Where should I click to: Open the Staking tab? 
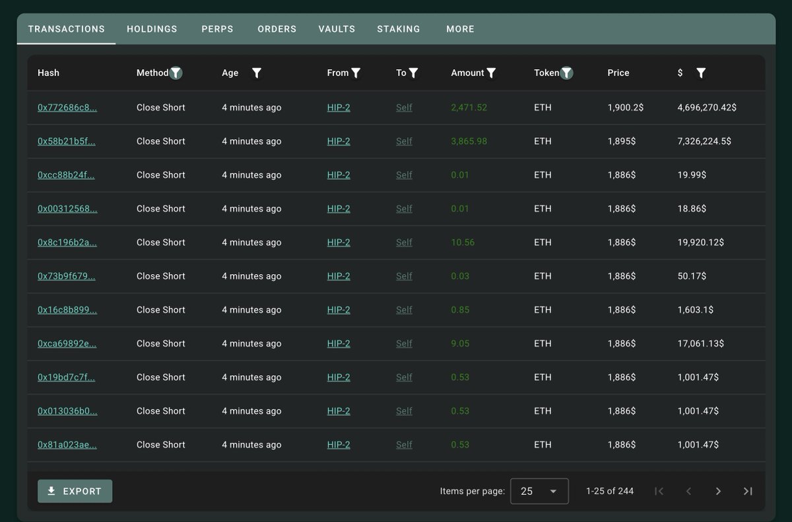(x=399, y=29)
